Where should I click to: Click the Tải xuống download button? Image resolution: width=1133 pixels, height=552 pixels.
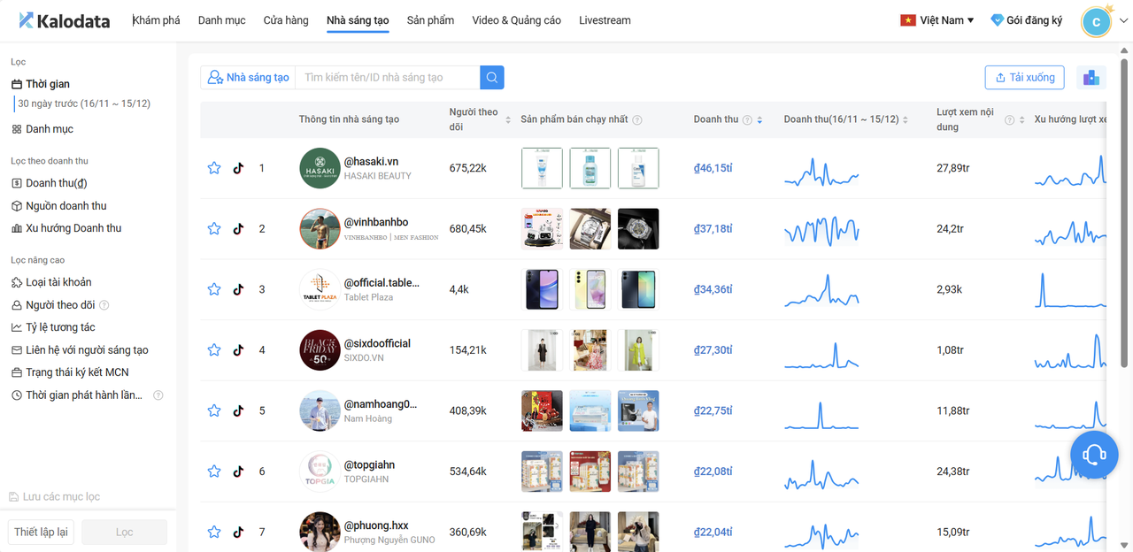click(x=1024, y=78)
